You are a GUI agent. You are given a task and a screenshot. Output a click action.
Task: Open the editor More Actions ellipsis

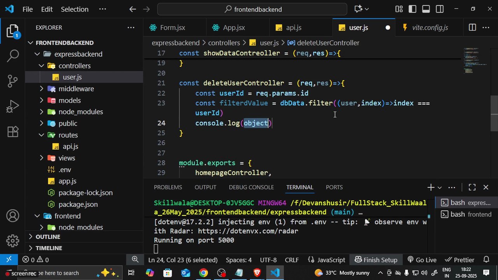click(486, 28)
